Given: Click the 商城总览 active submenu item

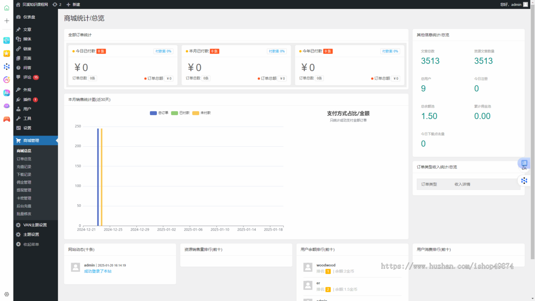Looking at the screenshot, I should (x=24, y=151).
